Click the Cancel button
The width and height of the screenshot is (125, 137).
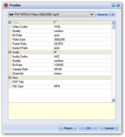[x=109, y=128]
